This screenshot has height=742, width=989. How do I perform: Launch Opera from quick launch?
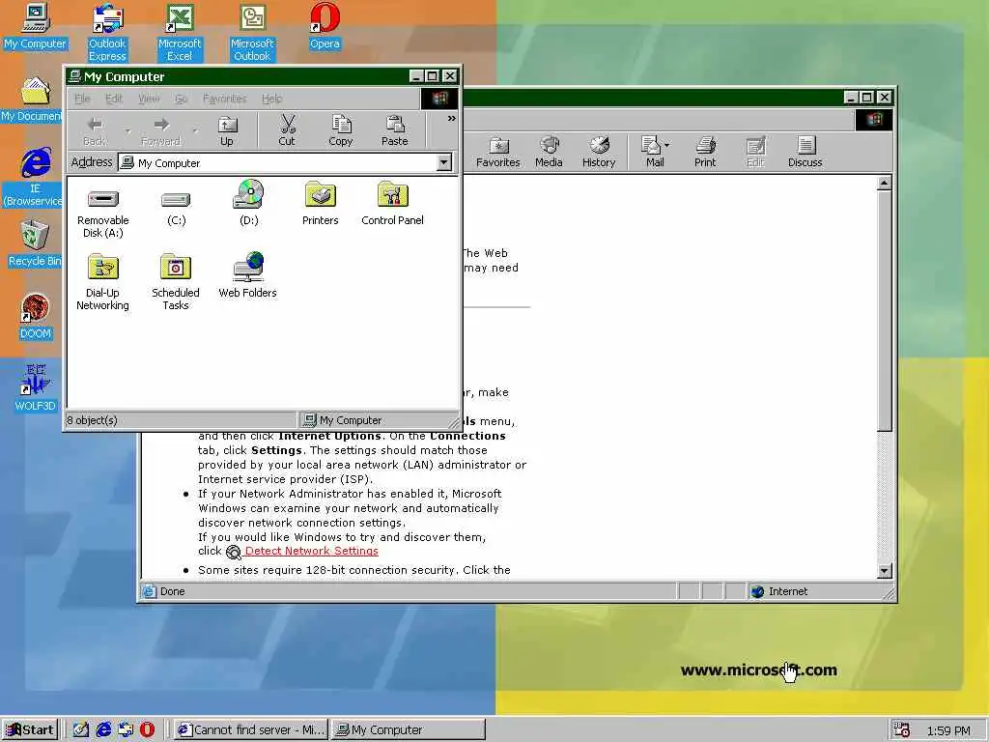[147, 729]
